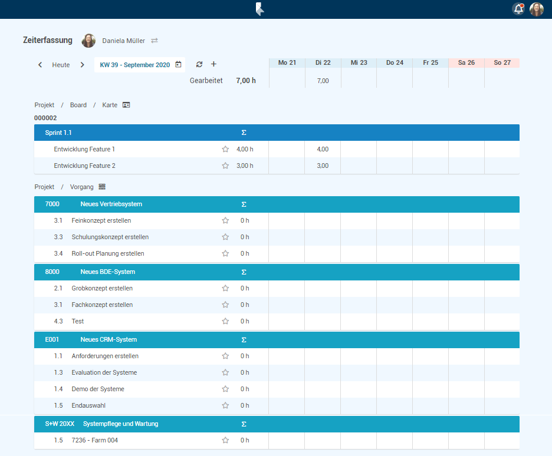552x456 pixels.
Task: Toggle favorite star for Endauswahl
Action: point(225,405)
